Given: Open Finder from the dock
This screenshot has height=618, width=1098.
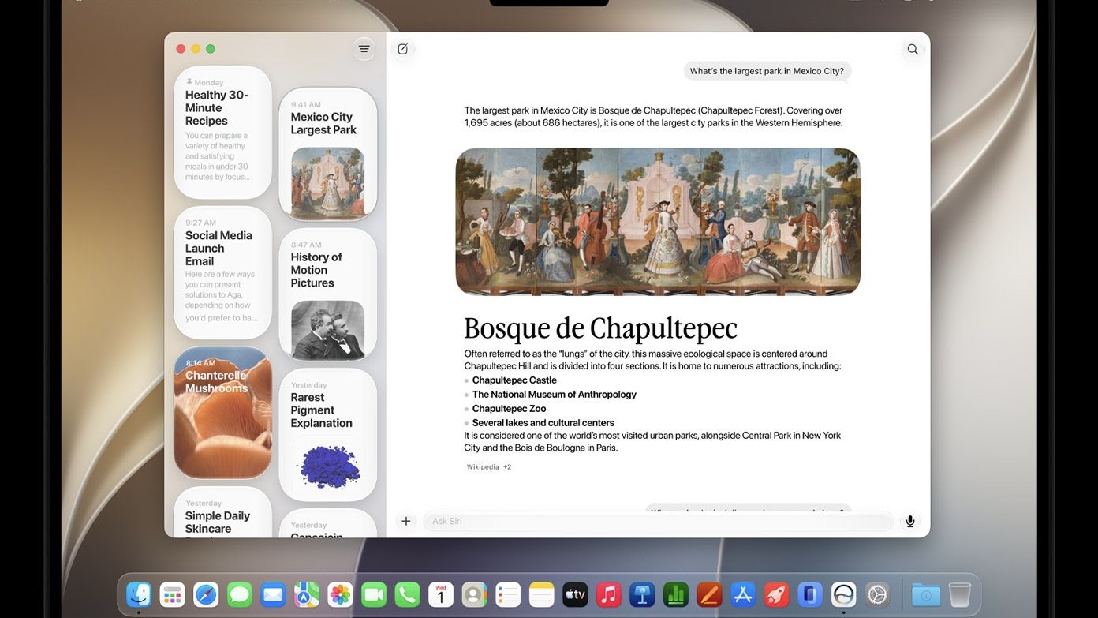Looking at the screenshot, I should click(x=139, y=594).
